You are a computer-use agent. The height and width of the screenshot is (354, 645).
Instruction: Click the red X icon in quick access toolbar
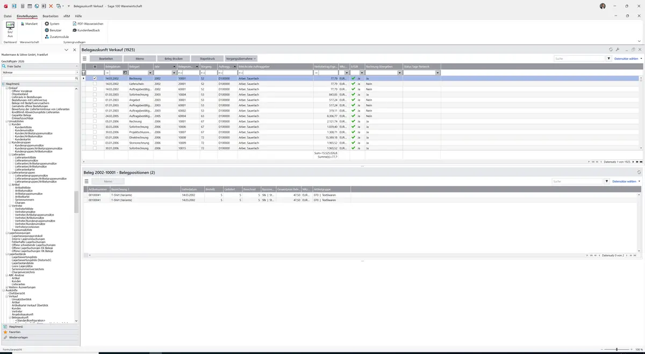click(x=51, y=6)
